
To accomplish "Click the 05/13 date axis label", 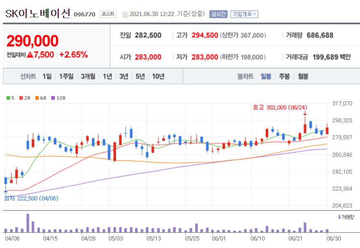I will [x=154, y=239].
